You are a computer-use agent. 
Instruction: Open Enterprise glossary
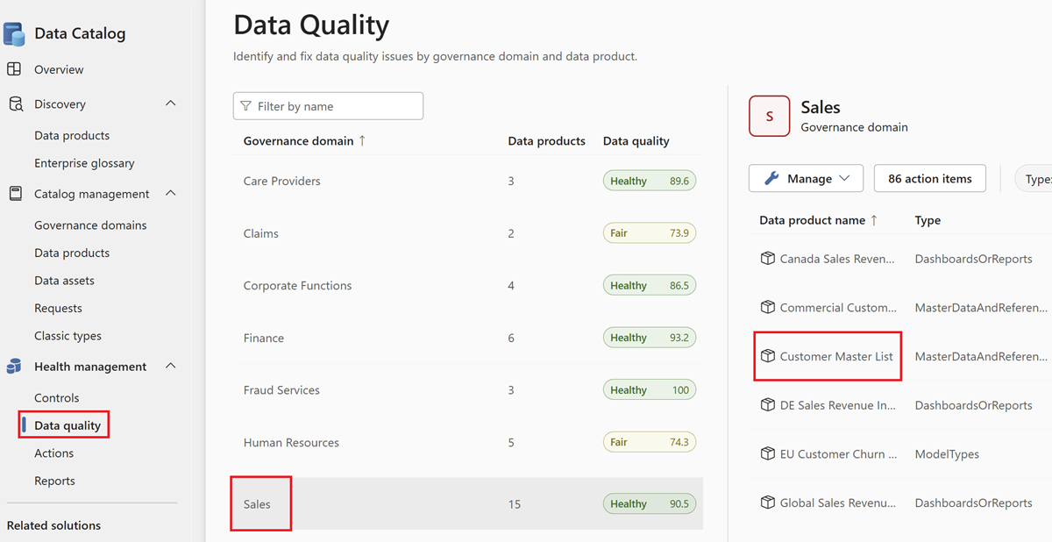pos(84,163)
